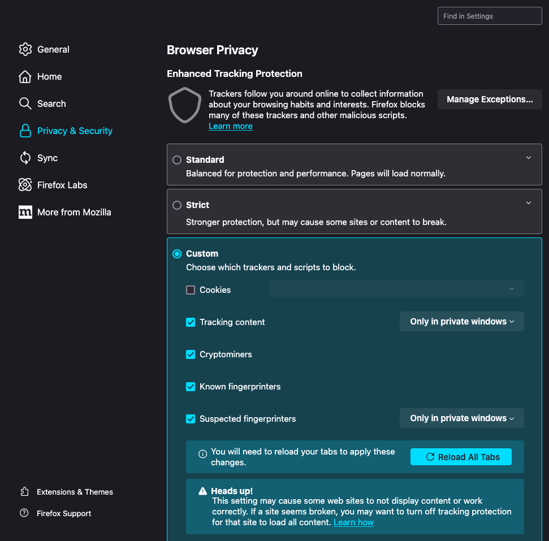Click the More from Mozilla icon
549x541 pixels.
point(25,212)
